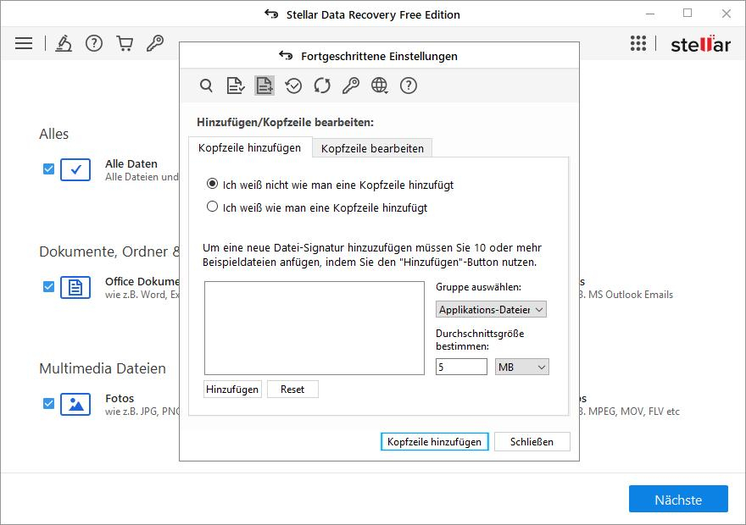The height and width of the screenshot is (525, 746).
Task: Click the shopping cart buy icon
Action: point(125,43)
